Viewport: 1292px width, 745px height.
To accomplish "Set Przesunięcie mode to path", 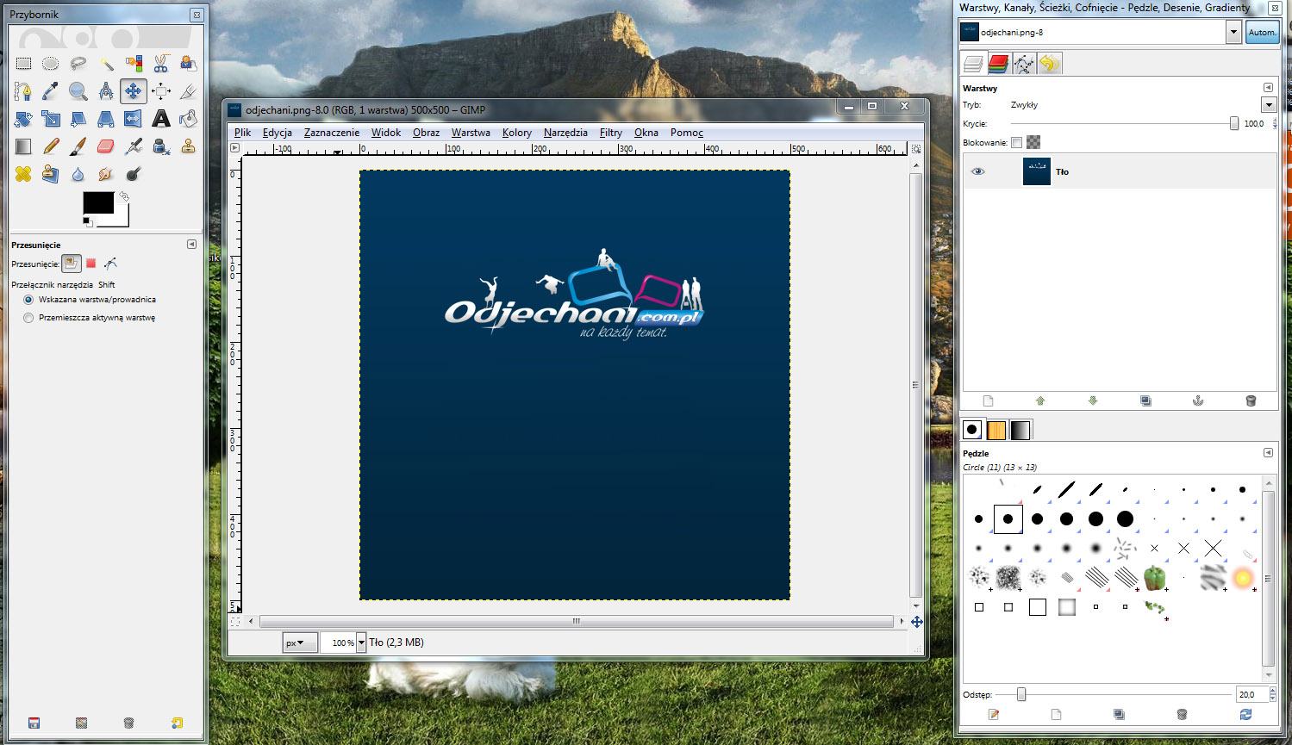I will click(110, 264).
